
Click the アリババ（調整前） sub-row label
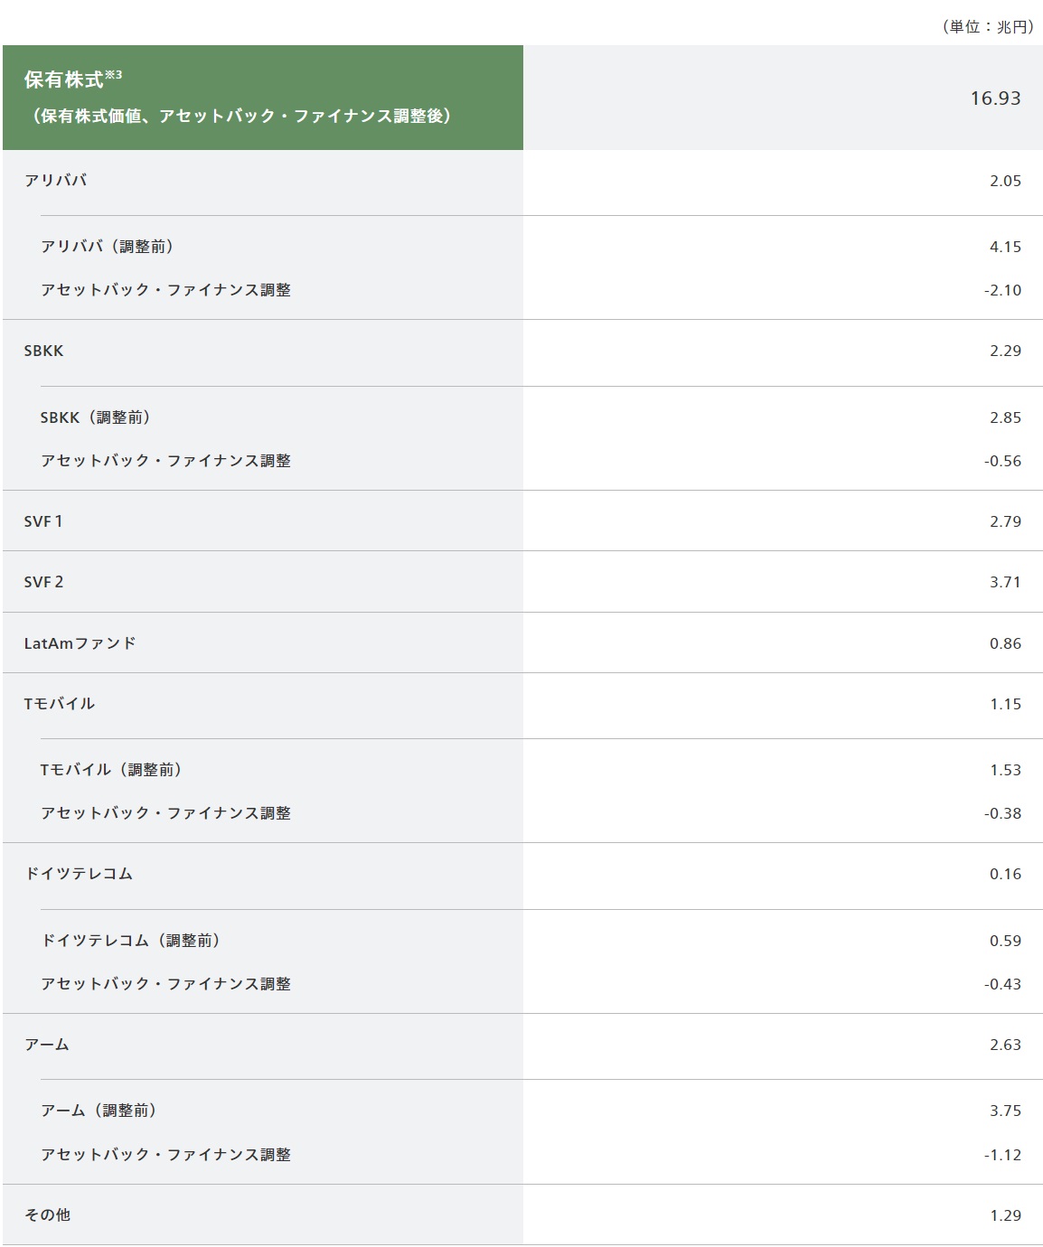click(107, 247)
